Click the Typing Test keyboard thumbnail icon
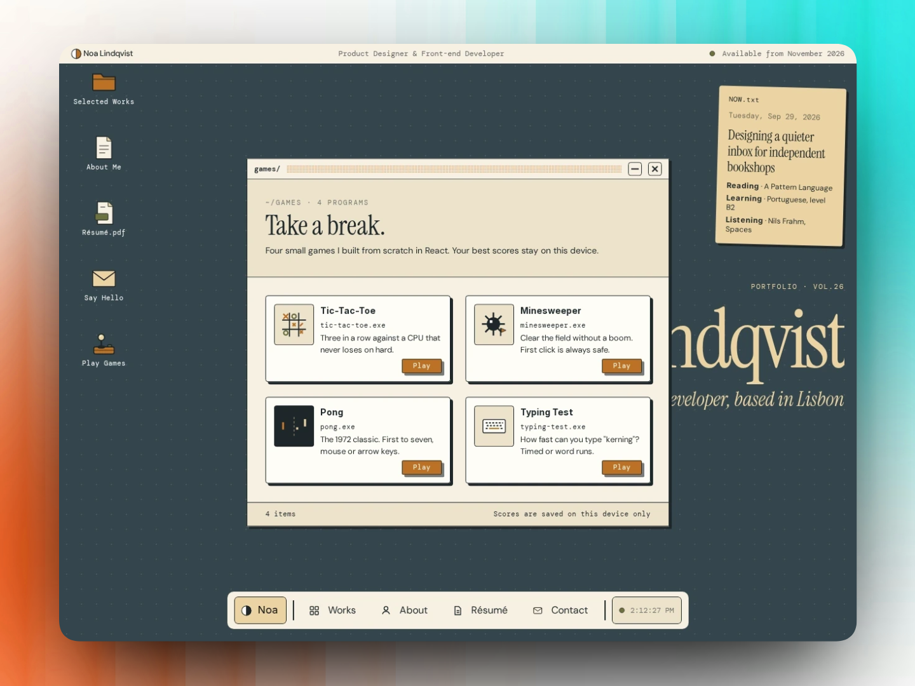915x686 pixels. [494, 426]
